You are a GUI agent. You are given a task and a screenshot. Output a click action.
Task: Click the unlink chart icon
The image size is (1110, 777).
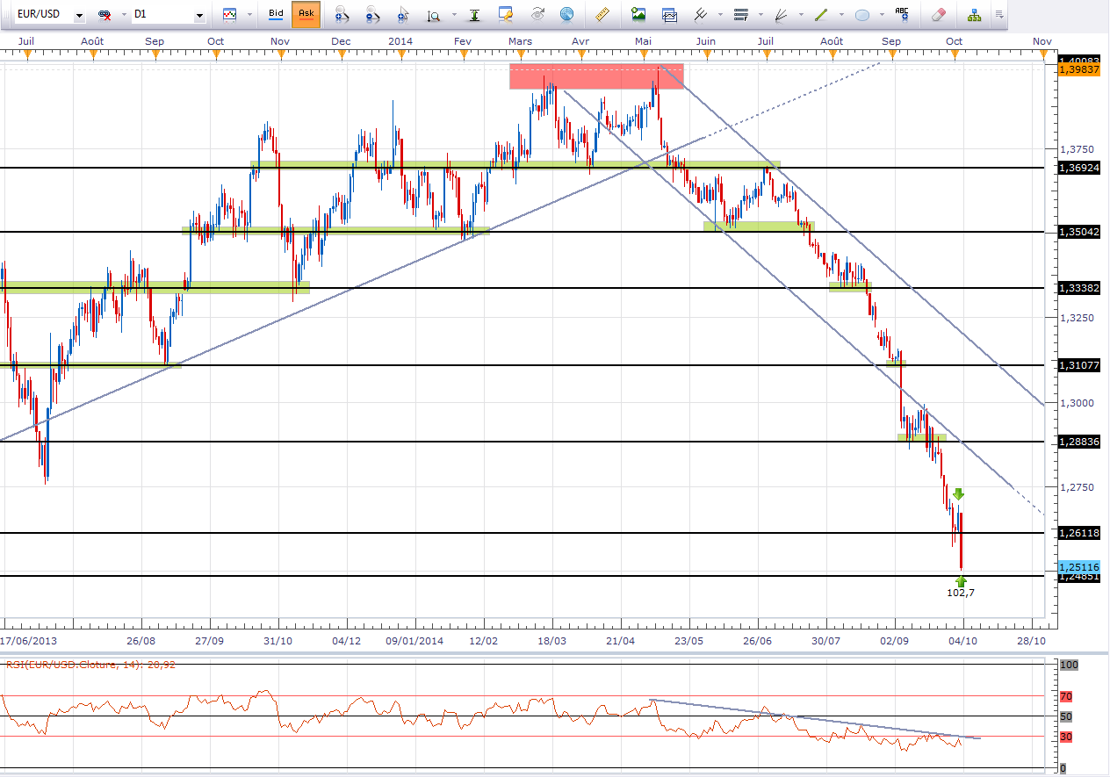point(104,15)
